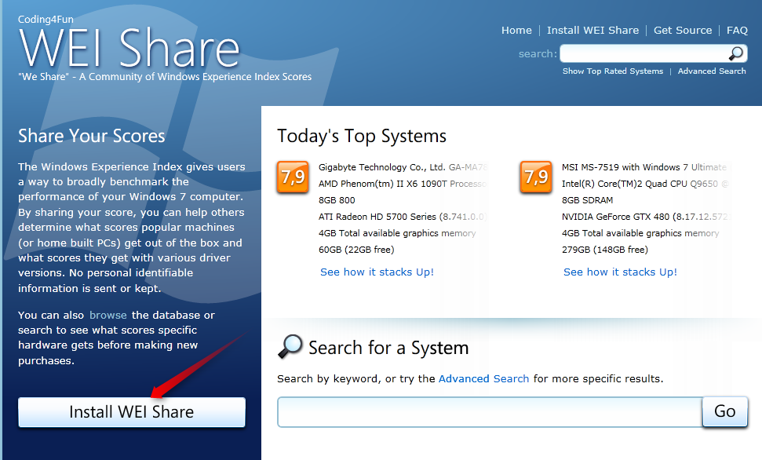Image resolution: width=762 pixels, height=460 pixels.
Task: Click See how it stacks Up for MSI system
Action: [x=620, y=272]
